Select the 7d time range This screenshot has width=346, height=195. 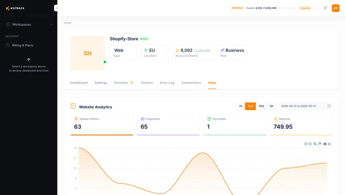(x=240, y=106)
